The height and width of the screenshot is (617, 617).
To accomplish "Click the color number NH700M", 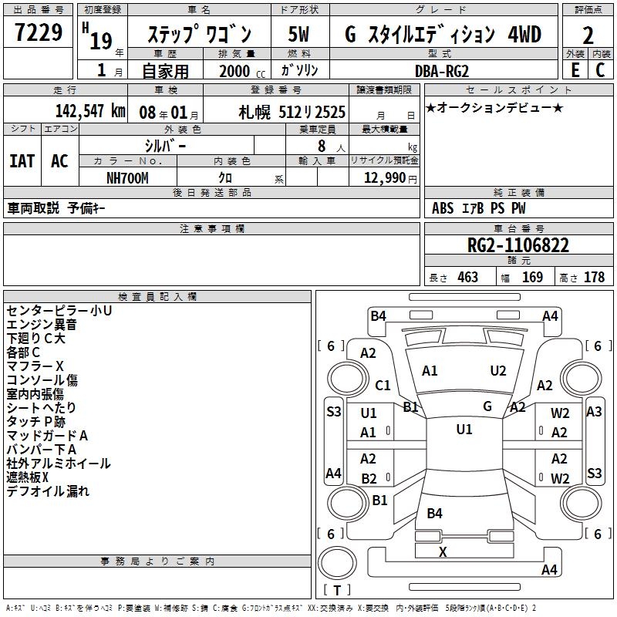I will click(x=127, y=178).
